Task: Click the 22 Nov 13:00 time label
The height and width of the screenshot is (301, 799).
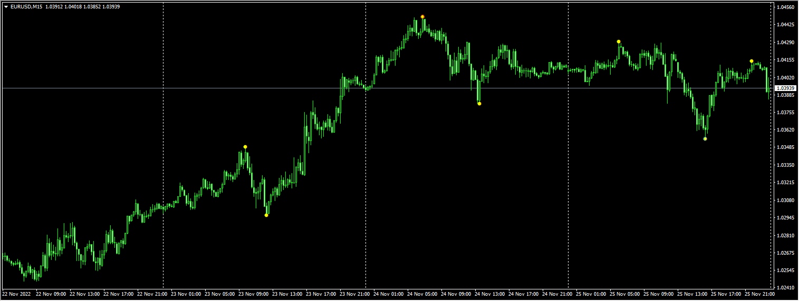Action: click(x=85, y=294)
